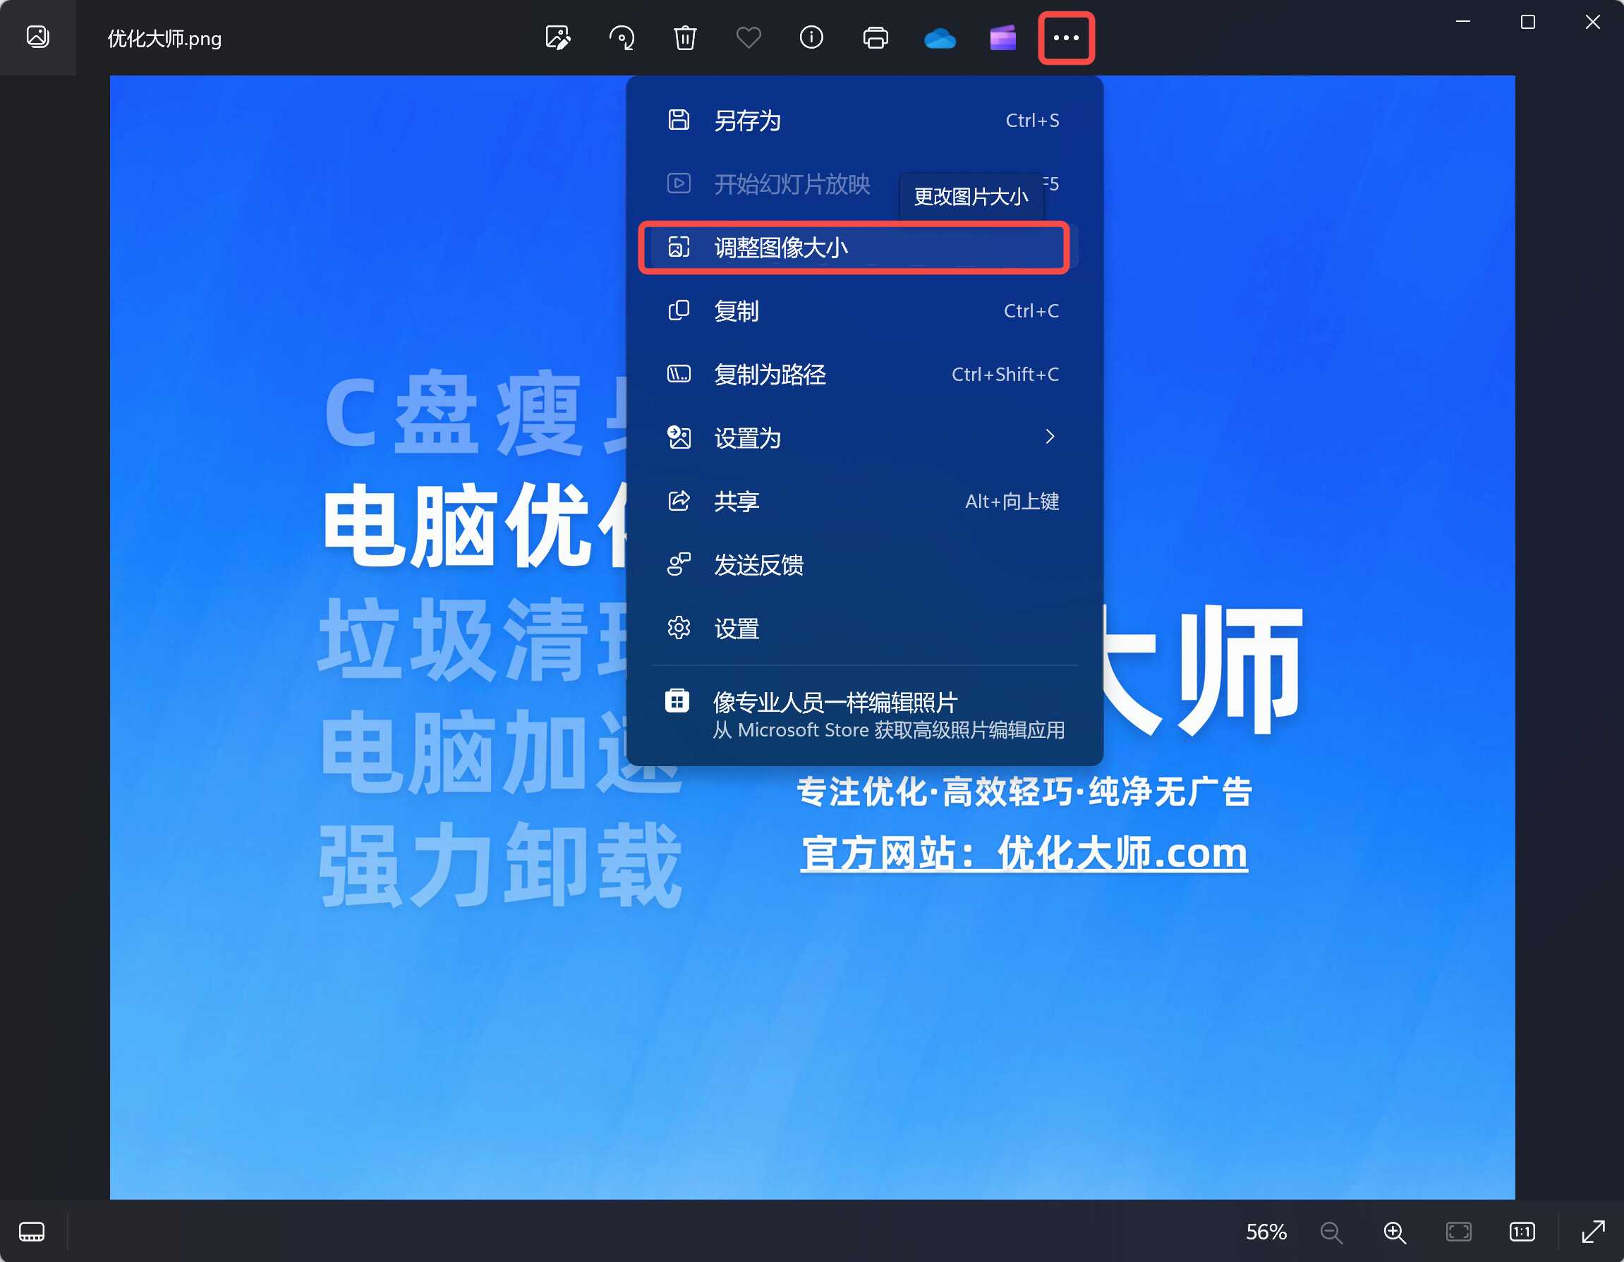Print the image with the printer icon

[x=875, y=37]
